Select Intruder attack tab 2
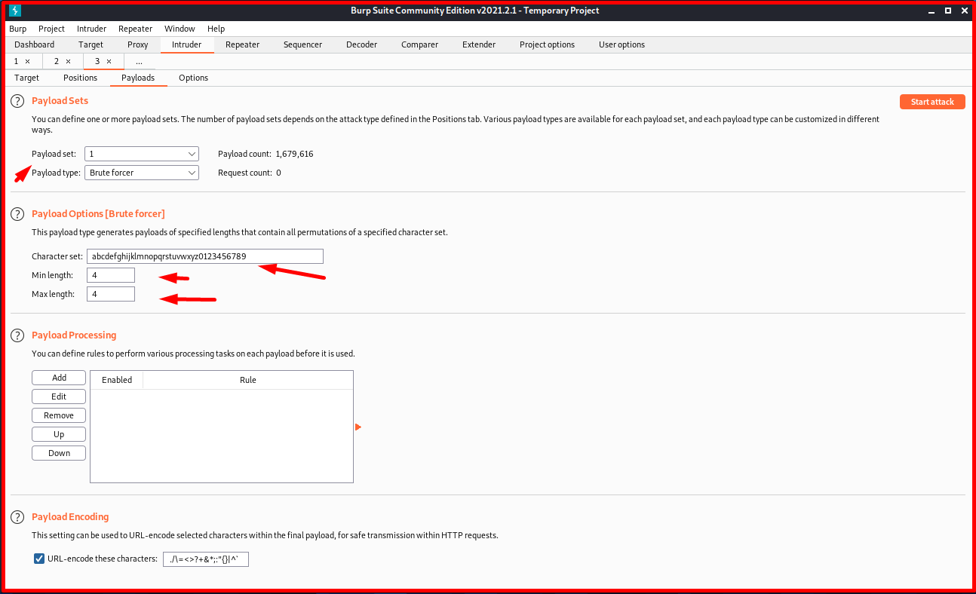This screenshot has height=594, width=976. point(57,62)
